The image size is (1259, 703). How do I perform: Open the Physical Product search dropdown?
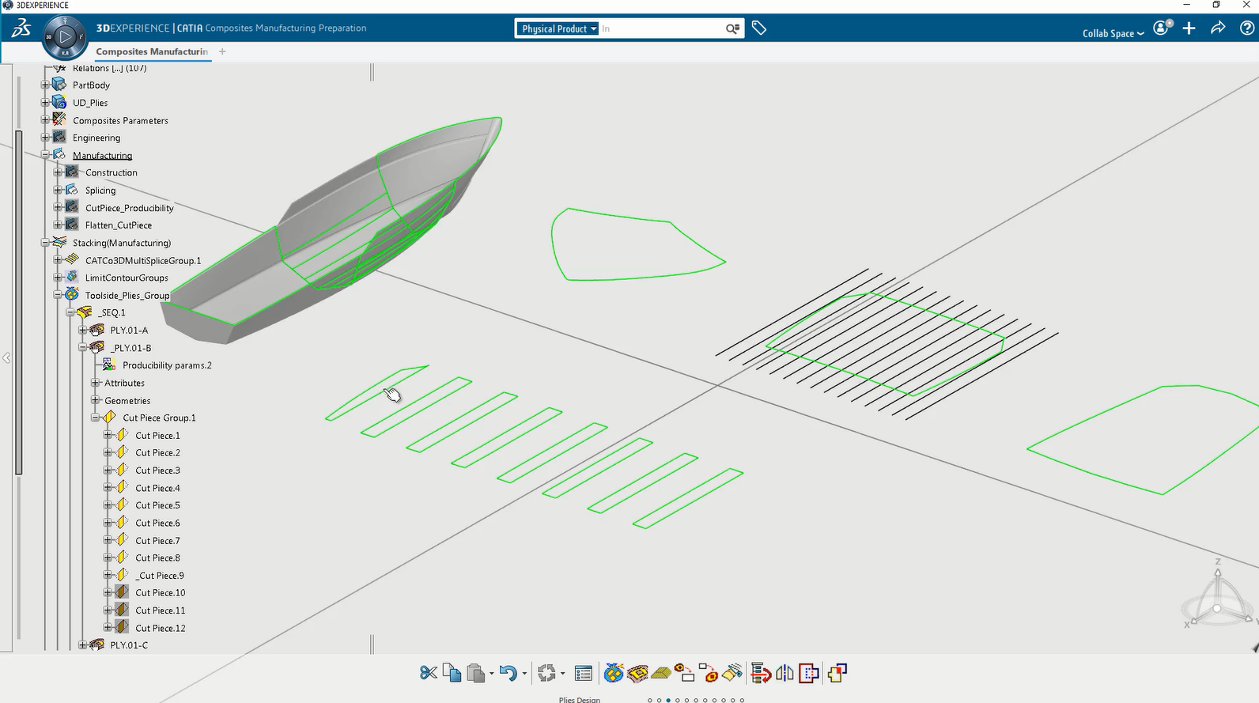pos(558,28)
